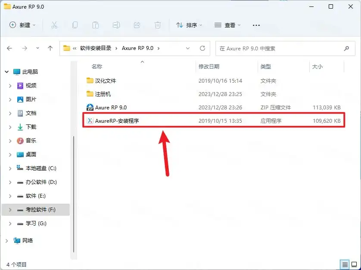Sort by the 修改日期 column header

(209, 67)
